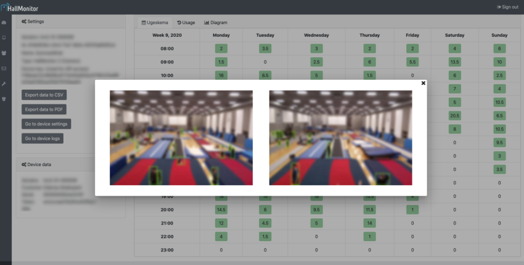
Task: Click the right hall camera image
Action: 340,138
